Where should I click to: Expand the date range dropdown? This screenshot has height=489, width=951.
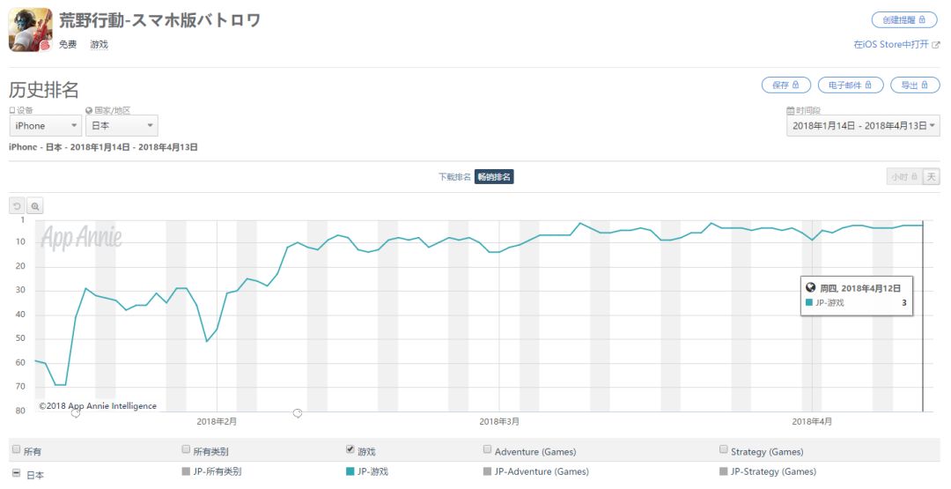click(864, 126)
